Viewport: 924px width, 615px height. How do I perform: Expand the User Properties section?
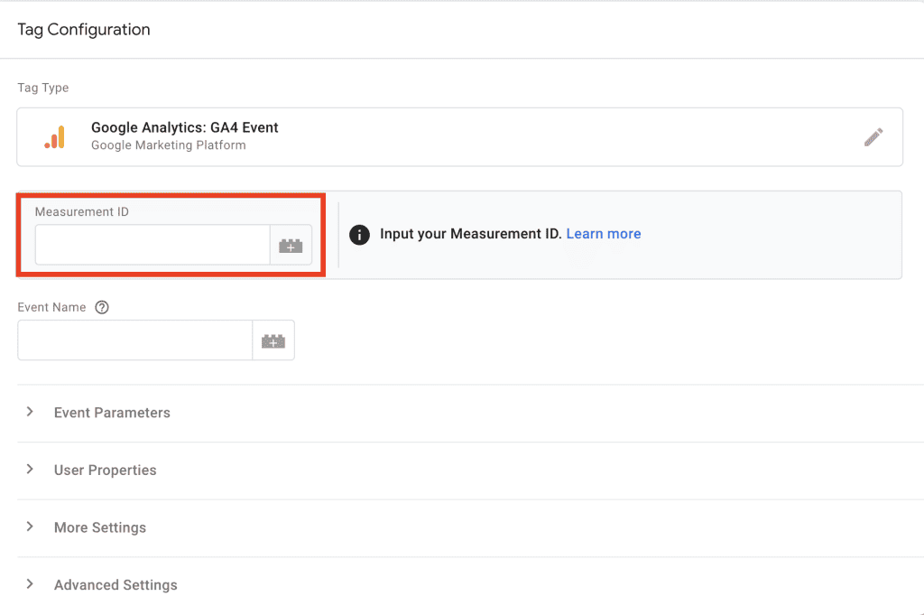pos(105,471)
